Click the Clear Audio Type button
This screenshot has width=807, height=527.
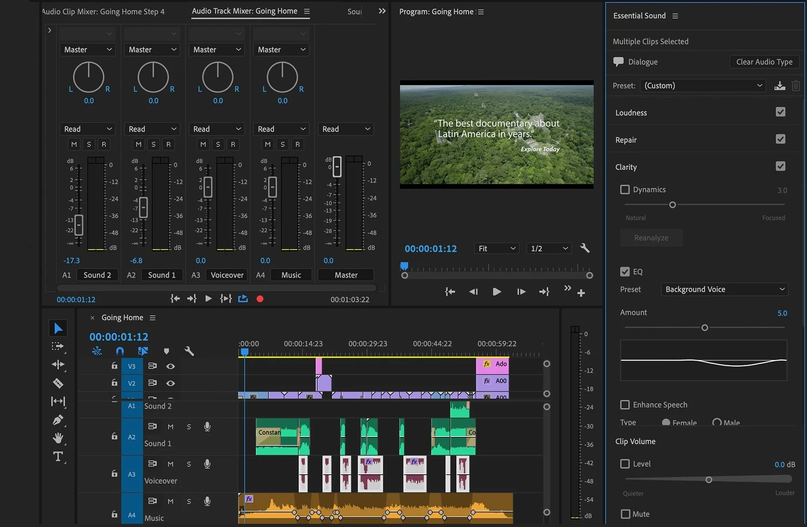click(x=764, y=62)
